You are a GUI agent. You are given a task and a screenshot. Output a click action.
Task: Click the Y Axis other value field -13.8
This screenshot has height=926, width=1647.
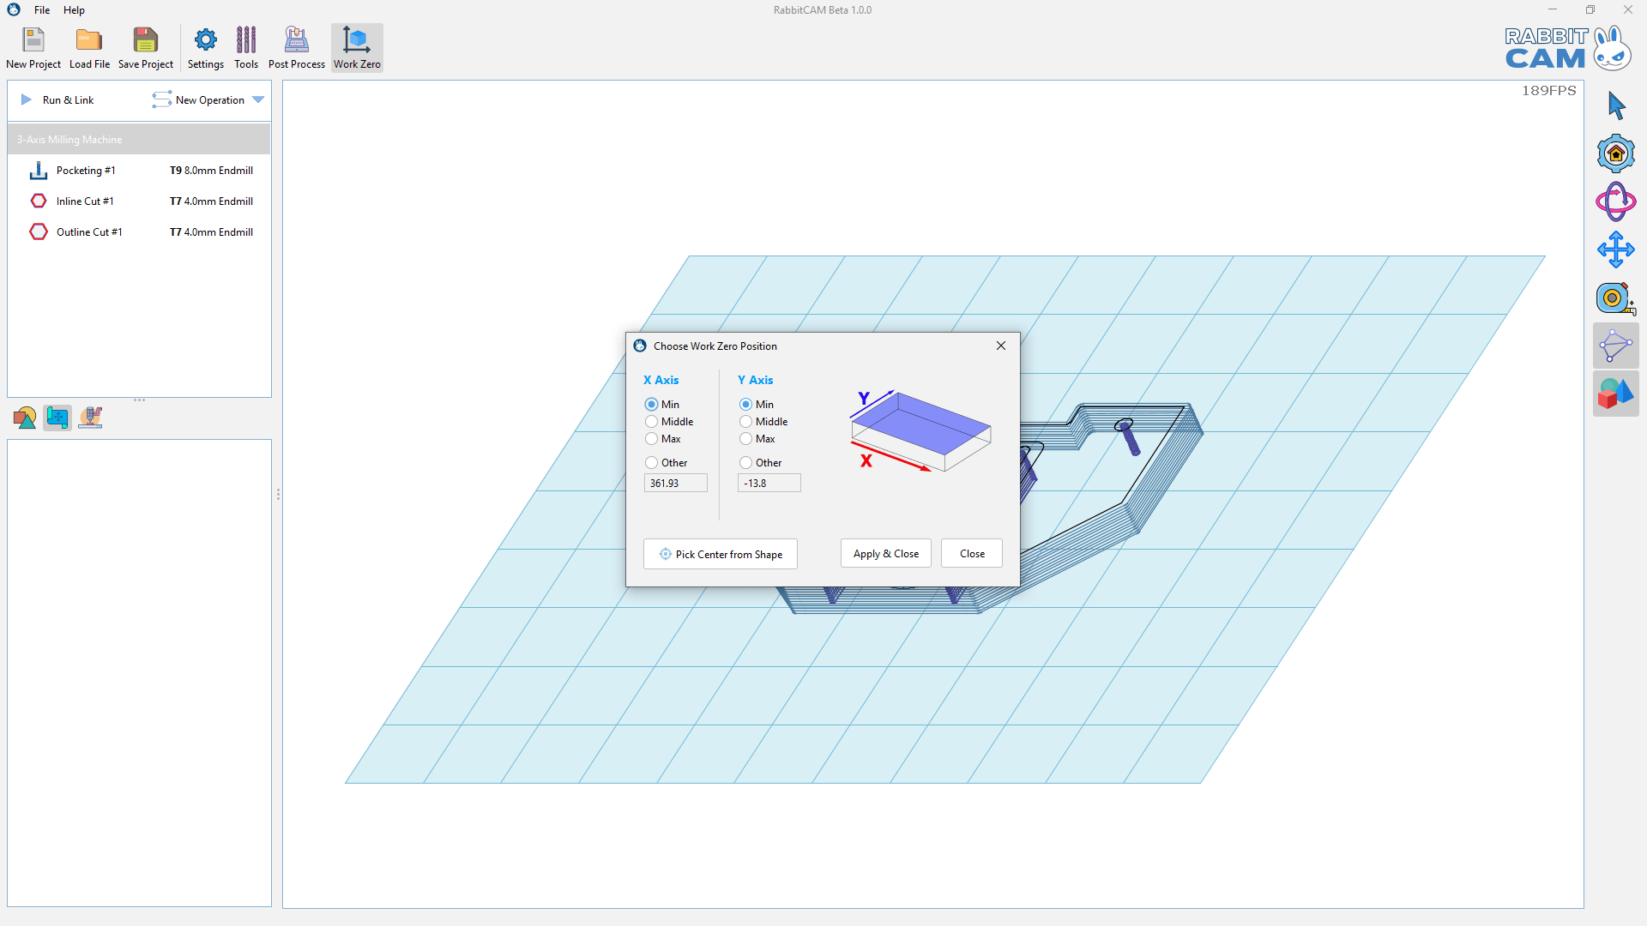click(x=769, y=483)
